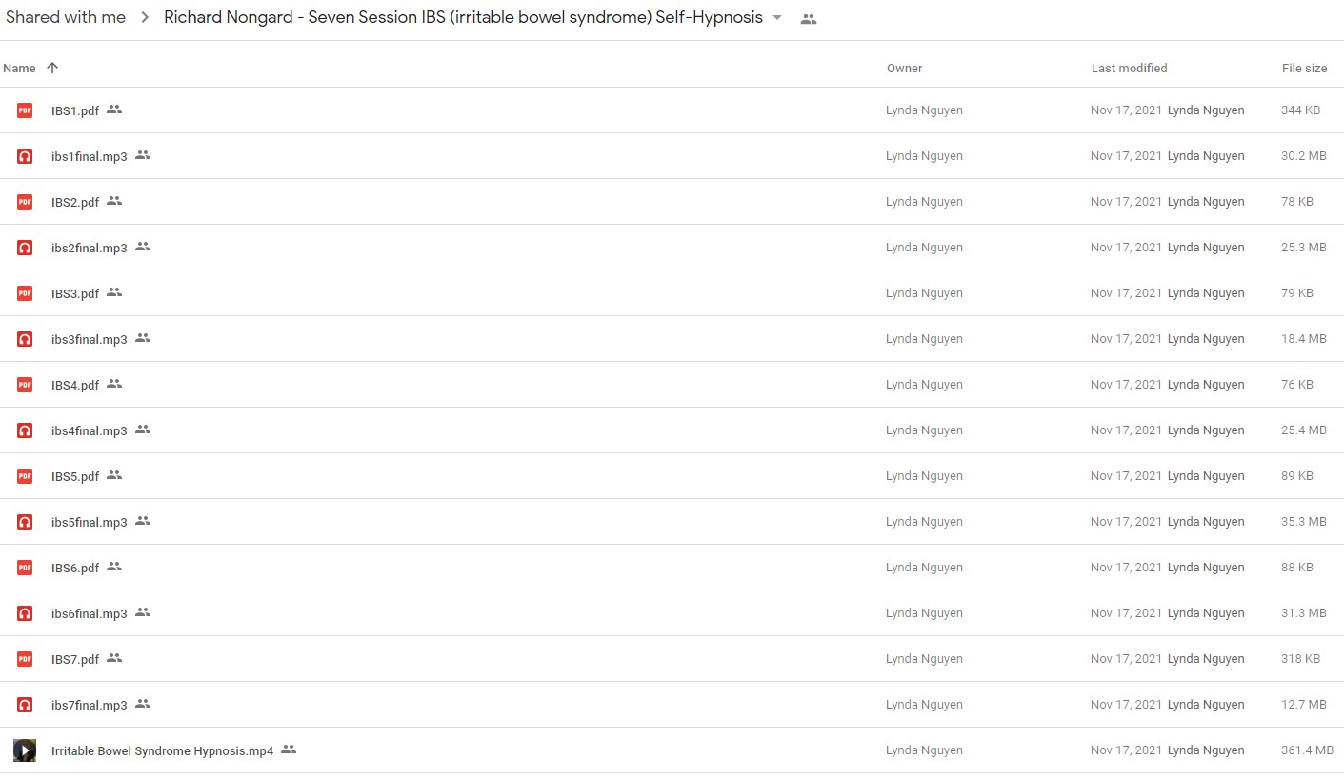Click PDF icon of IBS3.pdf
This screenshot has height=780, width=1344.
pos(25,293)
